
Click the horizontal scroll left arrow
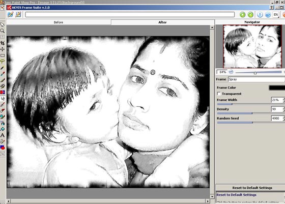(x=9, y=201)
